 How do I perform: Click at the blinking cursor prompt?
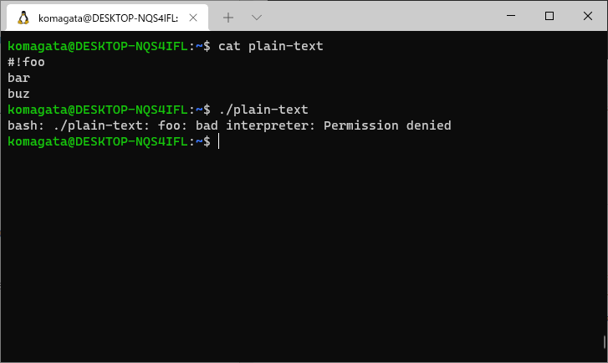[218, 141]
